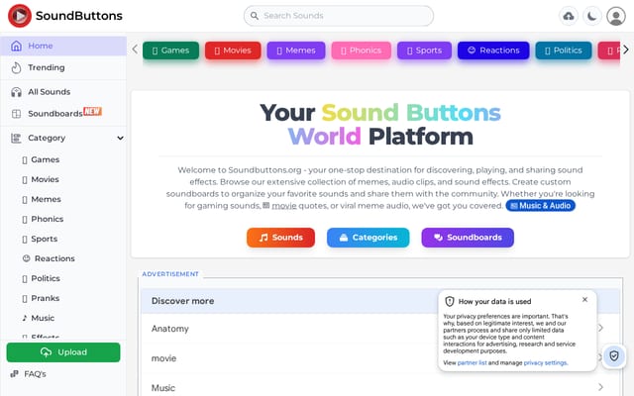Follow the underlined movie link in welcome text

click(x=284, y=206)
